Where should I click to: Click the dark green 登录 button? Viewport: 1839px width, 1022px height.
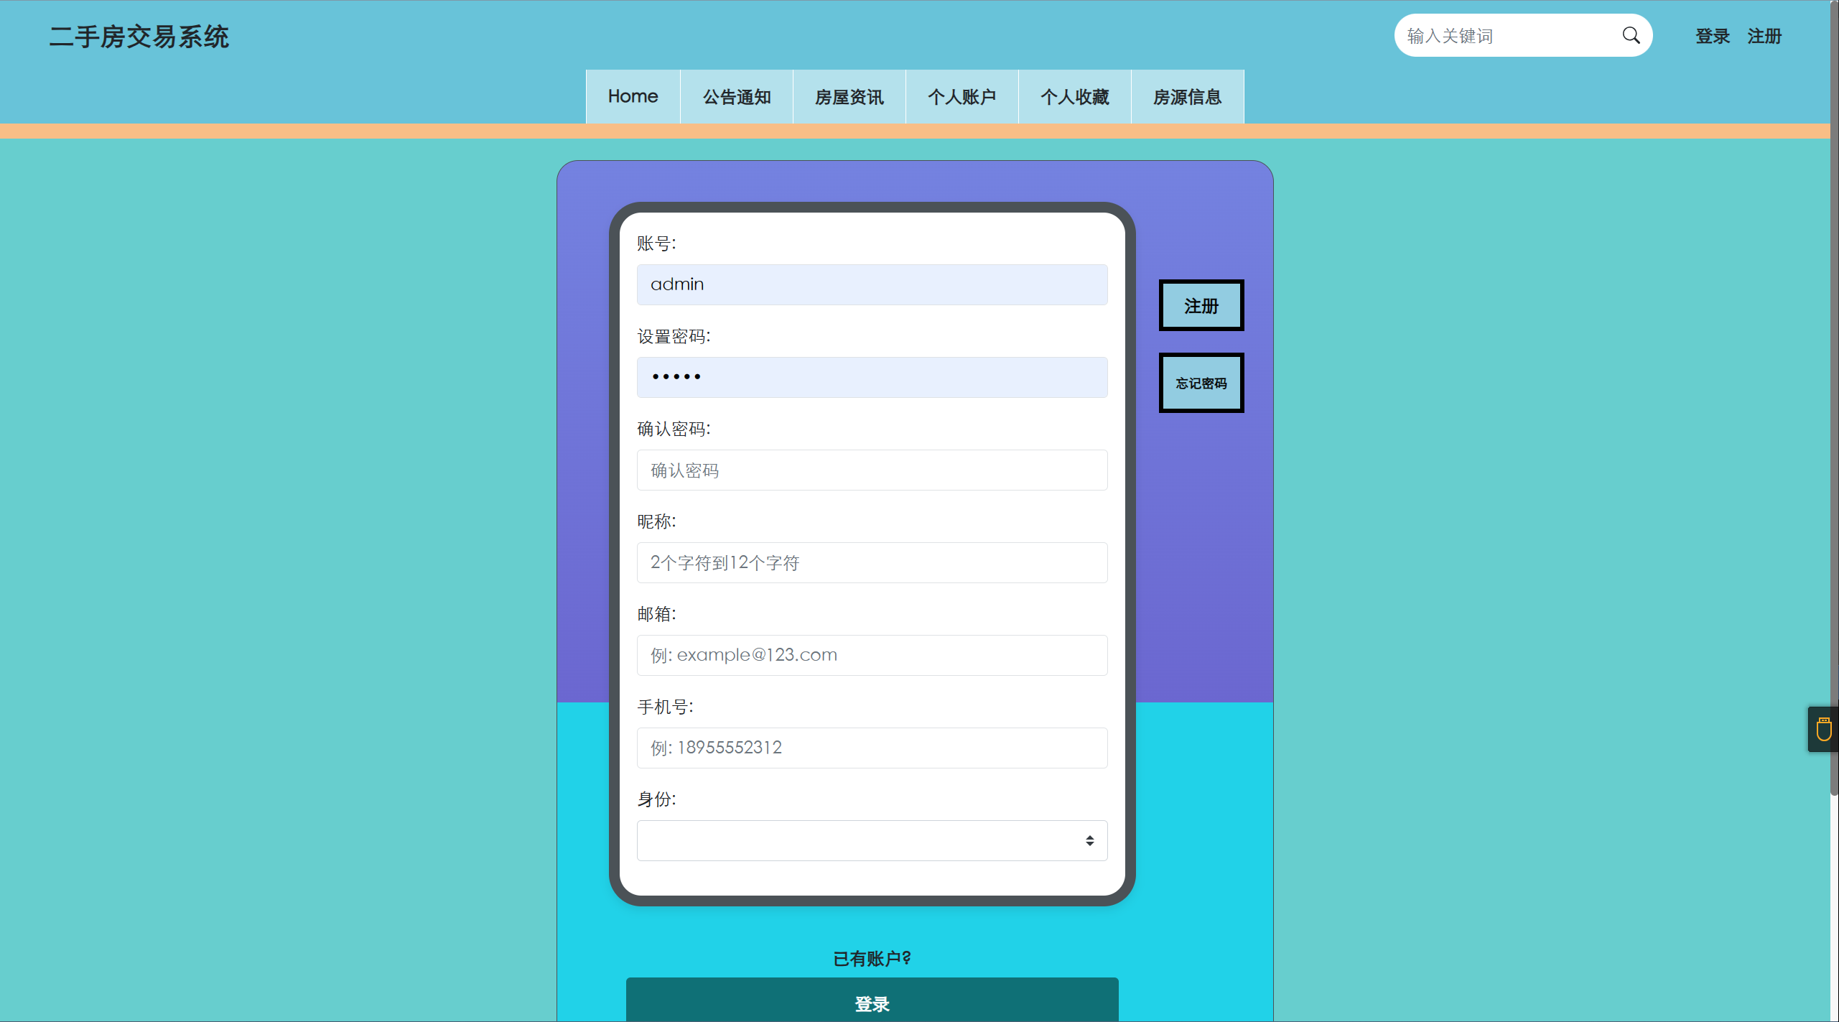click(872, 1003)
